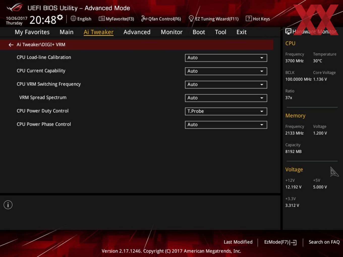
Task: Open the CPU Current Capability dropdown
Action: [226, 71]
